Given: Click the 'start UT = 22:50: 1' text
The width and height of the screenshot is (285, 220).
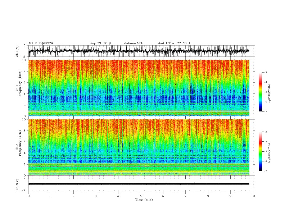Looking at the screenshot, I should tap(174, 43).
